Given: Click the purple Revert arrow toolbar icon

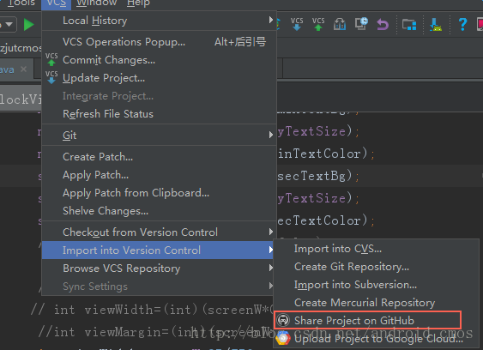Looking at the screenshot, I should [x=383, y=24].
